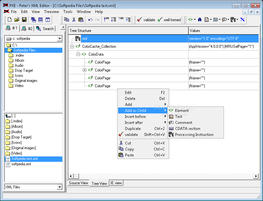Click the open folder toolbar icon

click(x=17, y=20)
